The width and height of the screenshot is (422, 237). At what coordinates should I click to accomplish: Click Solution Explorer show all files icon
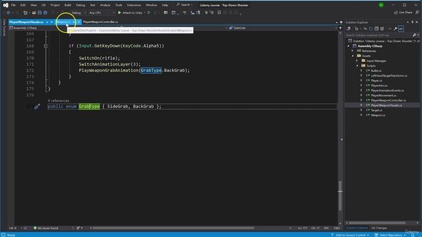(x=382, y=29)
